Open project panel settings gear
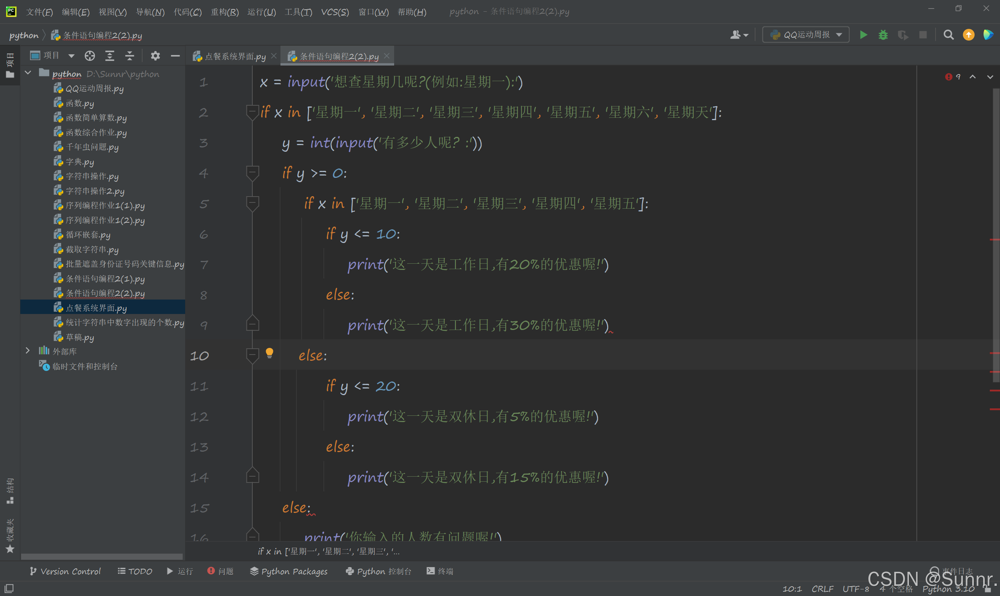The height and width of the screenshot is (596, 1000). point(155,56)
